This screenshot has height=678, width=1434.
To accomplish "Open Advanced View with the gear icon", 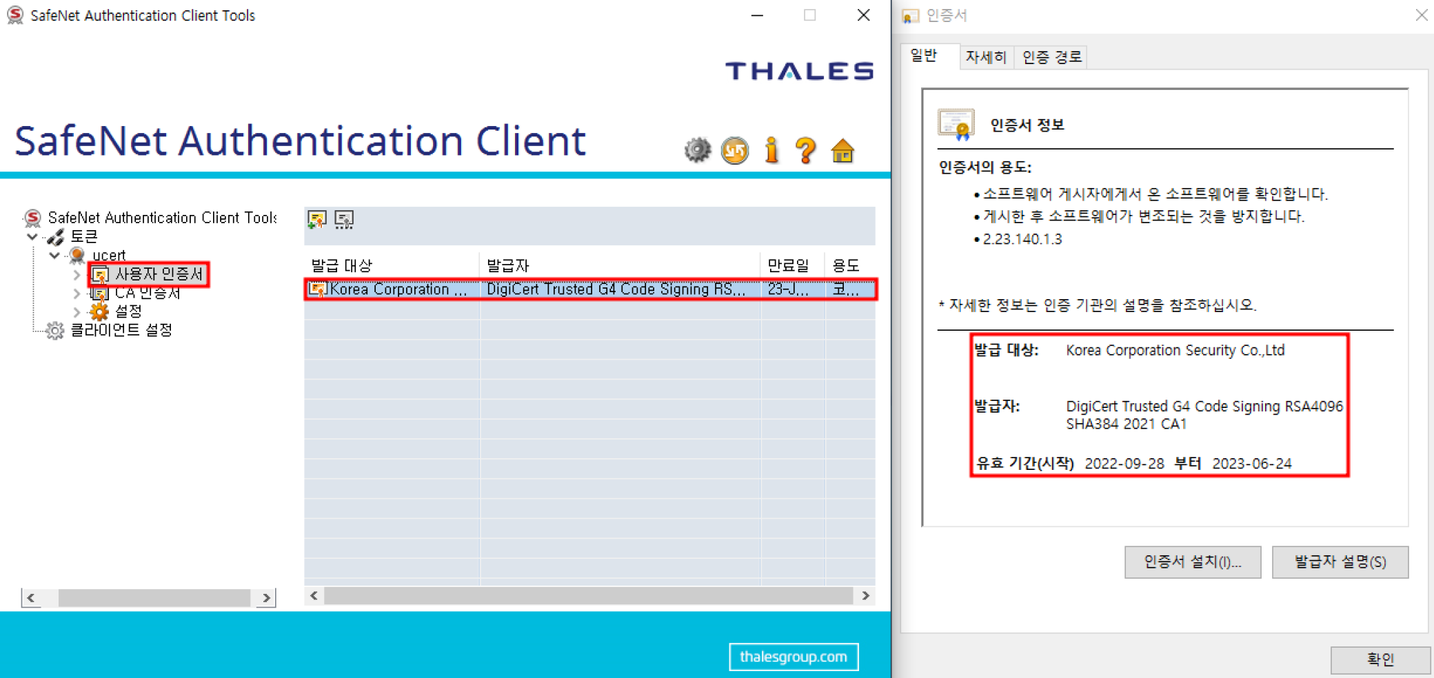I will pyautogui.click(x=697, y=149).
